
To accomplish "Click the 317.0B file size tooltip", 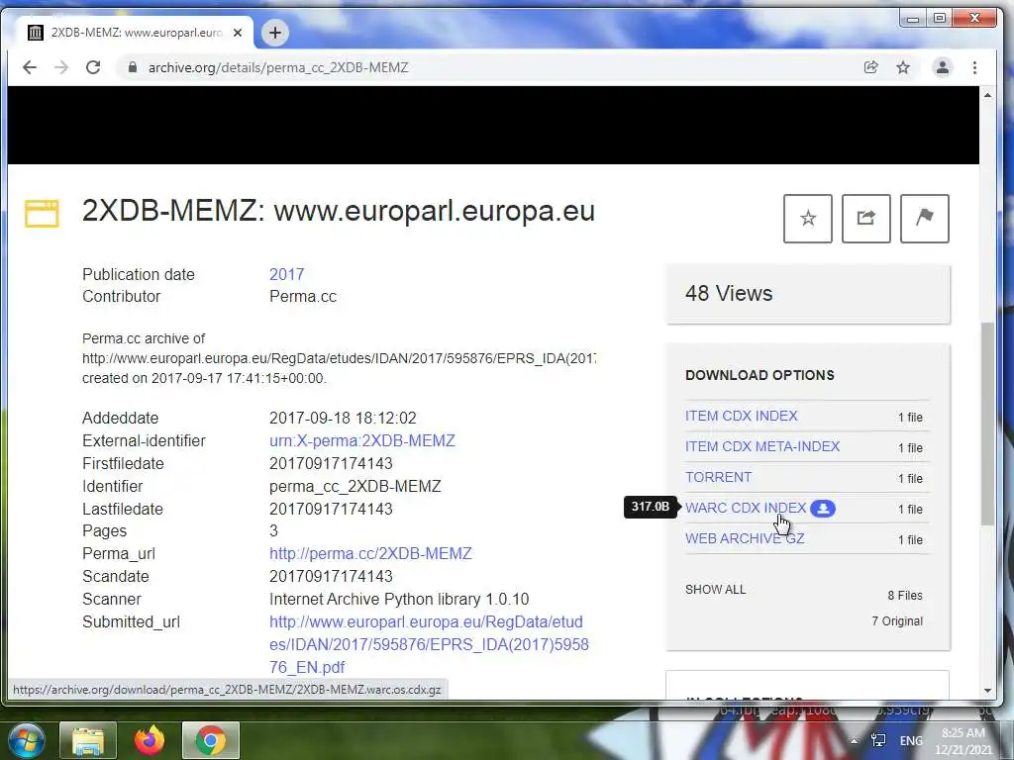I will (650, 507).
